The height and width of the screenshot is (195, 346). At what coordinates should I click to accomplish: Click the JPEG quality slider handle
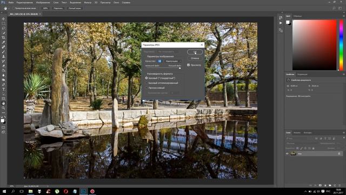180,68
